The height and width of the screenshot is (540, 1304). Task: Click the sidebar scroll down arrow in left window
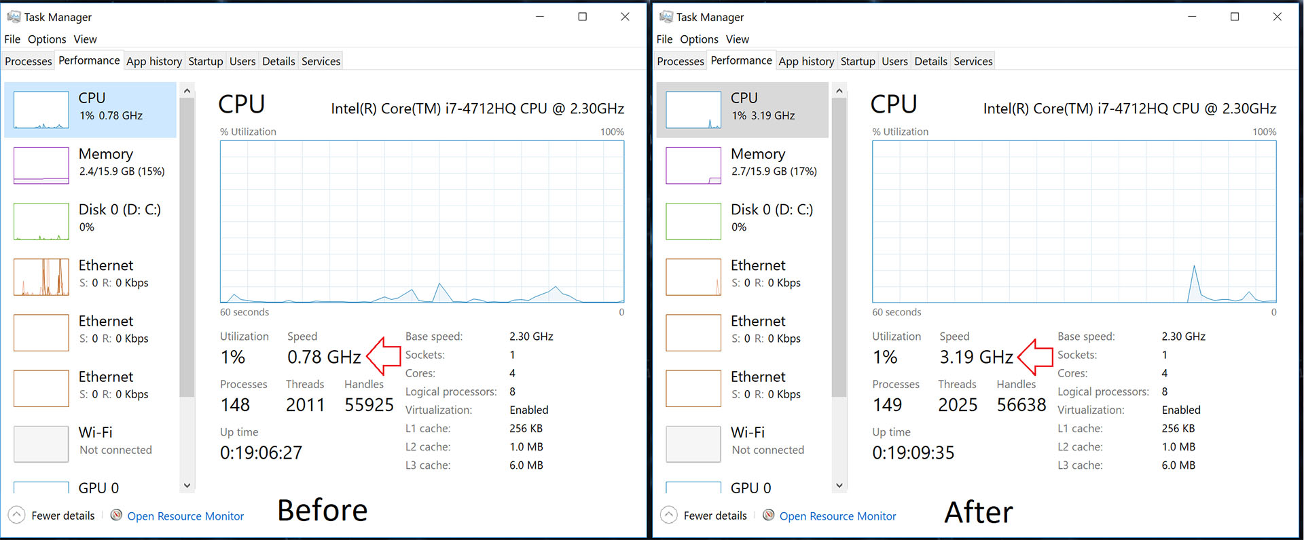[187, 486]
